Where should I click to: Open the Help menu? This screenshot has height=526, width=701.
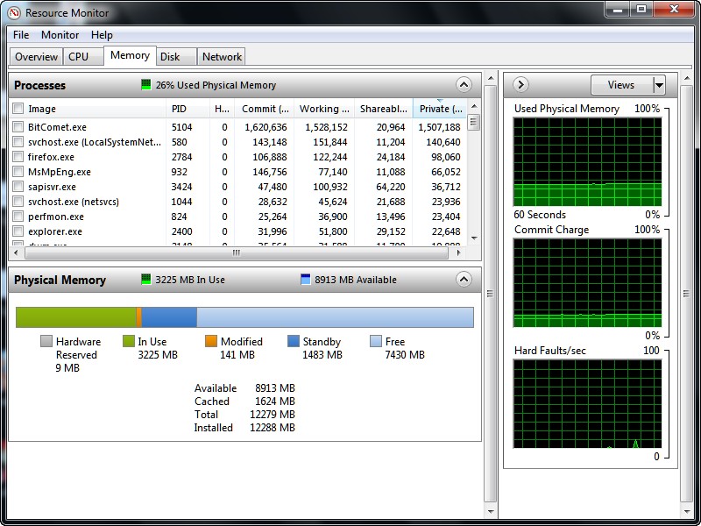click(102, 35)
